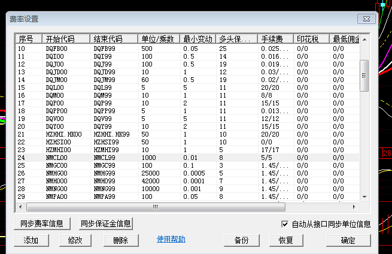This screenshot has width=392, height=254.
Task: Click the right arrow of the horizontal scrollbar
Action: 354,207
